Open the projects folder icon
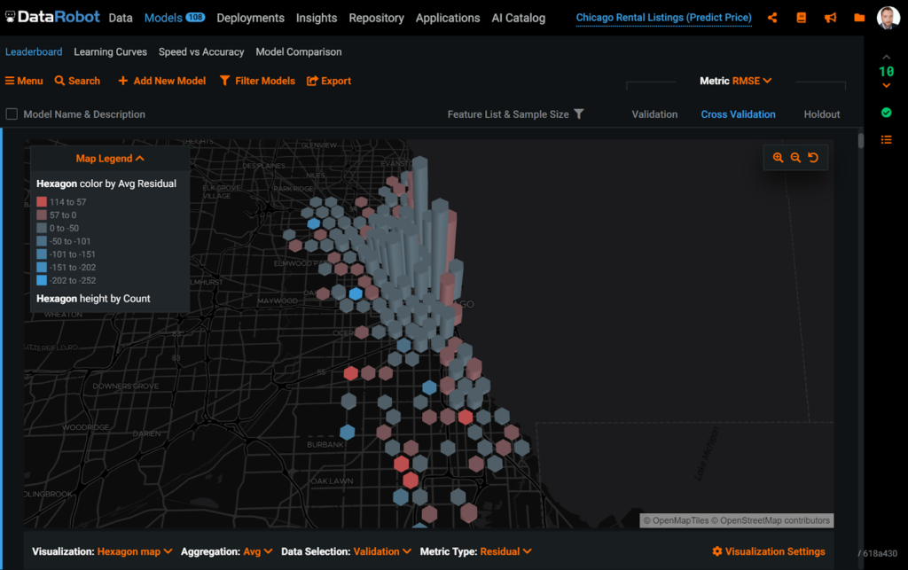Image resolution: width=908 pixels, height=570 pixels. tap(859, 18)
